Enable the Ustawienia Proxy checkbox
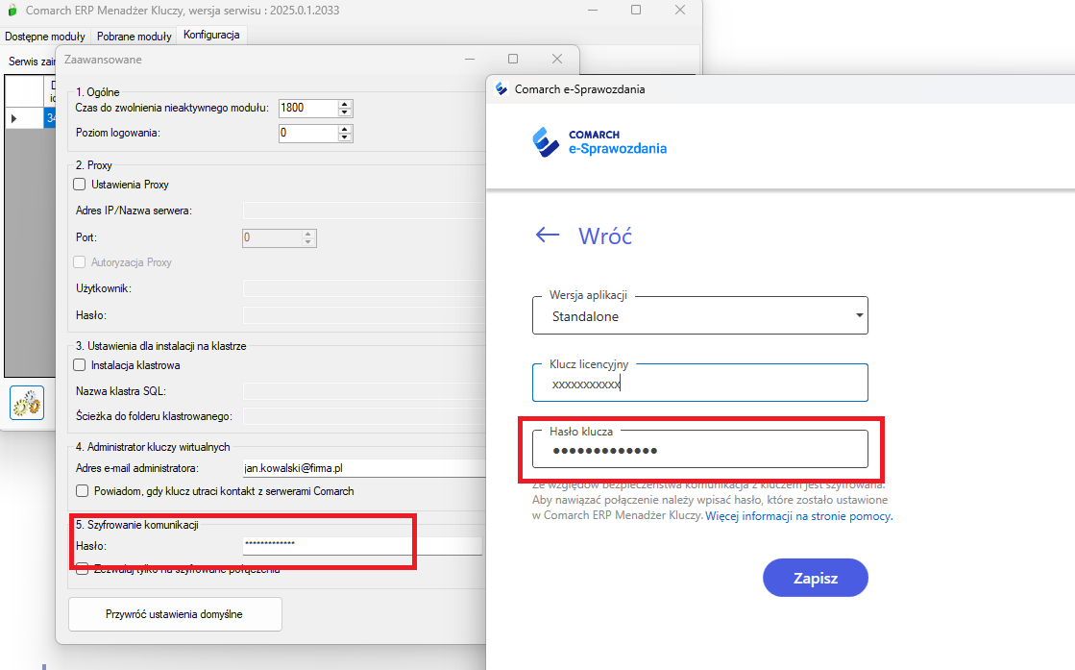Image resolution: width=1075 pixels, height=670 pixels. [x=80, y=185]
